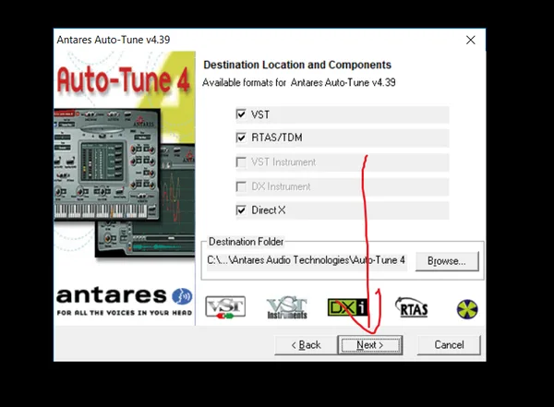
Task: Click the disabled DX Instrument checkbox
Action: [241, 186]
